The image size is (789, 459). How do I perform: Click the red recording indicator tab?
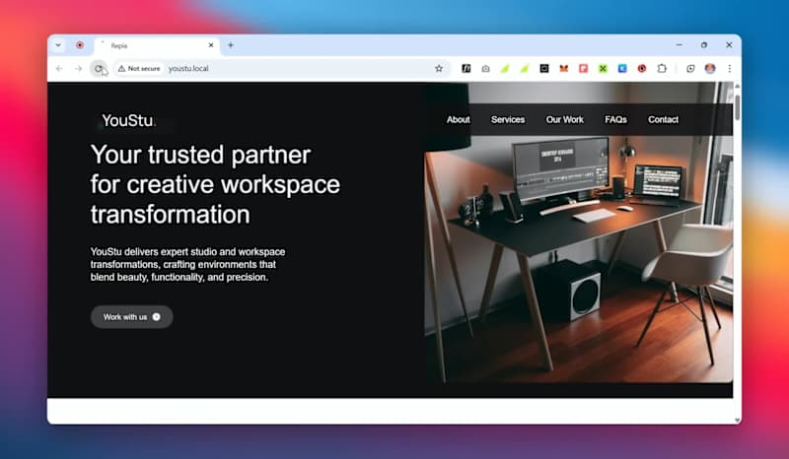point(80,45)
